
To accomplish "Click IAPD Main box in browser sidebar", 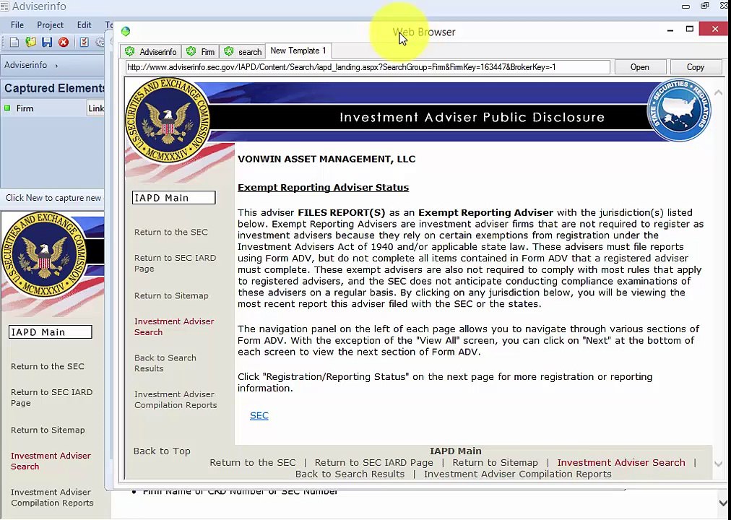I will tap(173, 198).
